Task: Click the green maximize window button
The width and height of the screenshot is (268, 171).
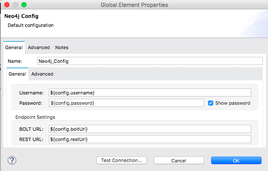Action: pyautogui.click(x=24, y=5)
